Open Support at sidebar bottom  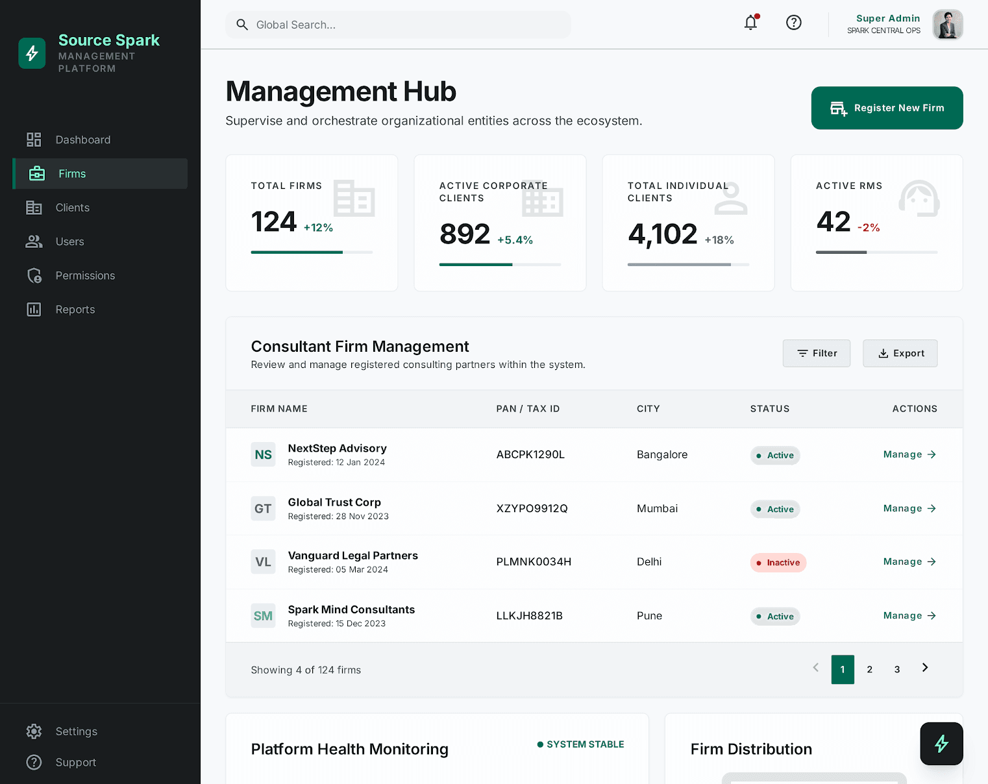(x=100, y=763)
